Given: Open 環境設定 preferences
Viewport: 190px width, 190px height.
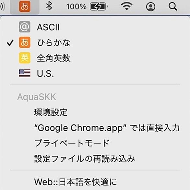Looking at the screenshot, I should 95,112.
